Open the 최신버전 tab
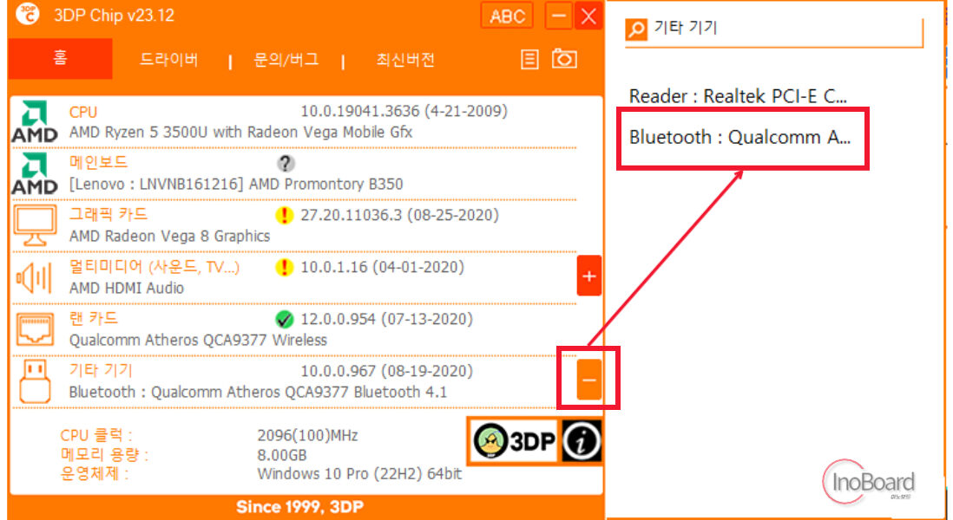The height and width of the screenshot is (520, 953). (405, 60)
